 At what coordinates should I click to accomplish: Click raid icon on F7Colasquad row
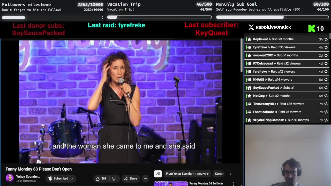[x=249, y=63]
